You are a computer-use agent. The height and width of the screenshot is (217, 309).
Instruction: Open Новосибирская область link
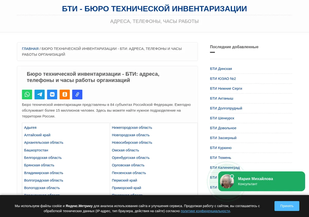click(132, 142)
